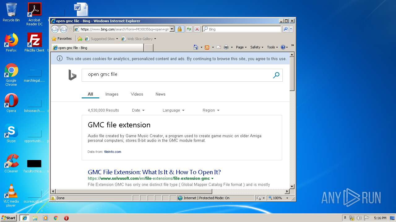The height and width of the screenshot is (222, 396).
Task: Launch Opera from the taskbar
Action: pyautogui.click(x=66, y=218)
